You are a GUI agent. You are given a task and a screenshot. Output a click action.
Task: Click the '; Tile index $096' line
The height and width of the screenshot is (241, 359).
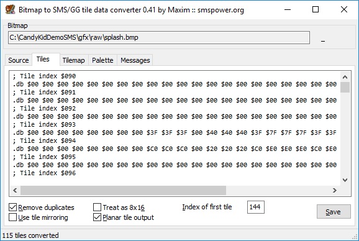[x=44, y=173]
